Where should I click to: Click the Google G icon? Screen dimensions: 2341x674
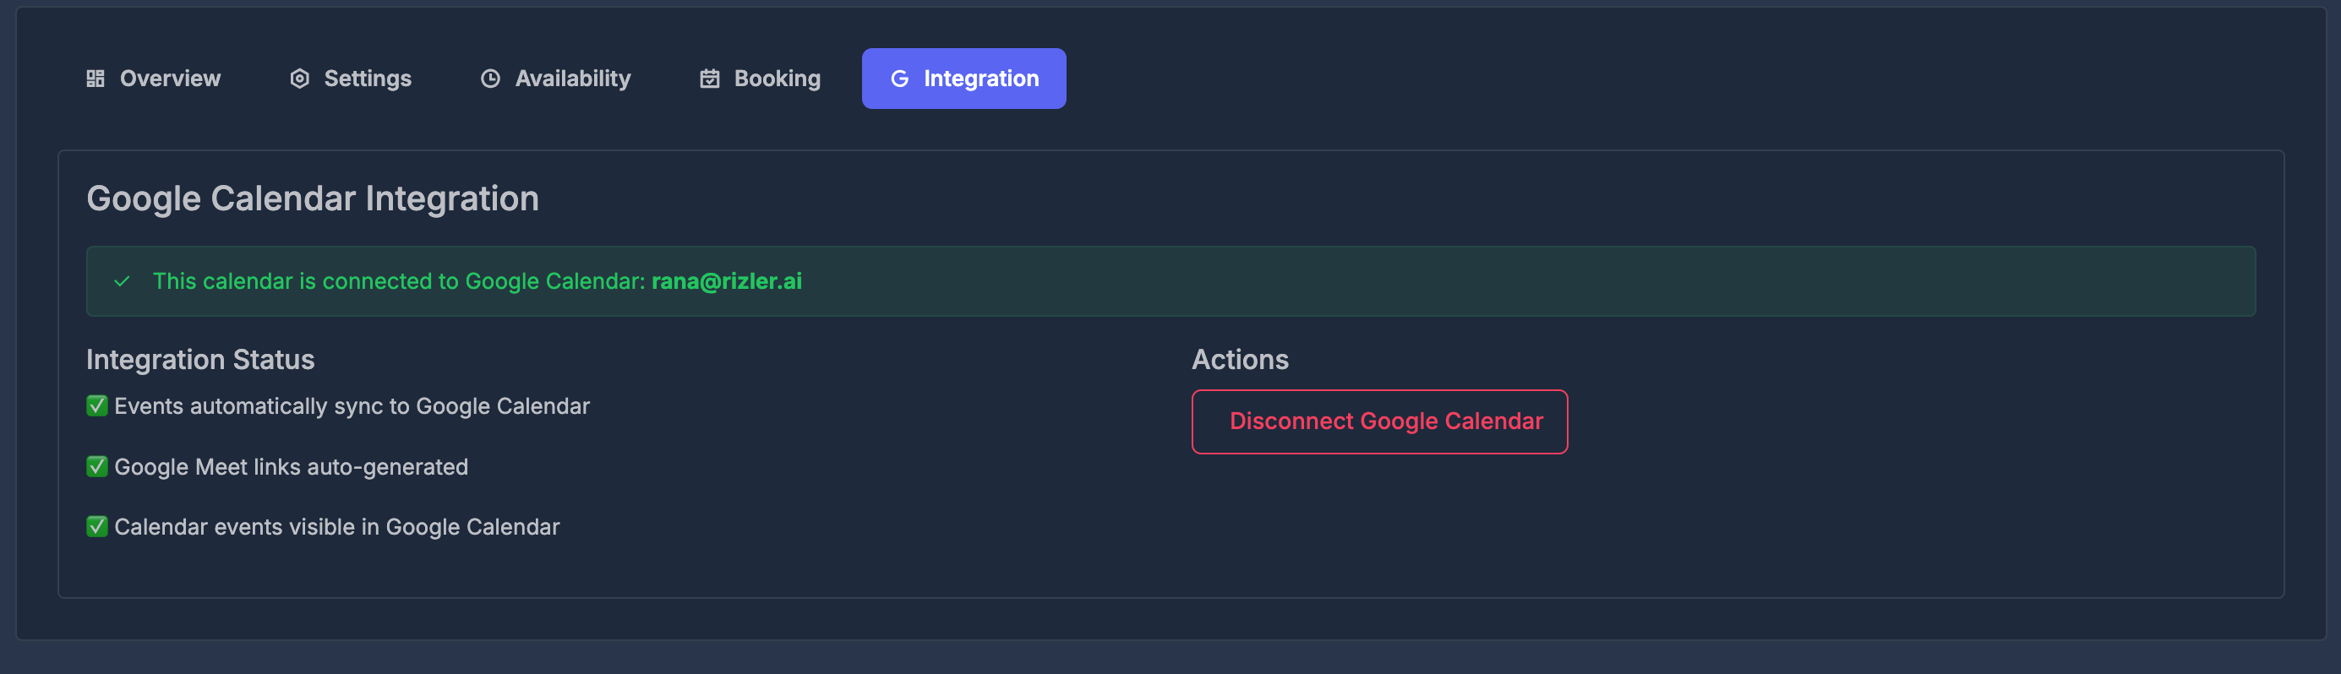tap(900, 79)
